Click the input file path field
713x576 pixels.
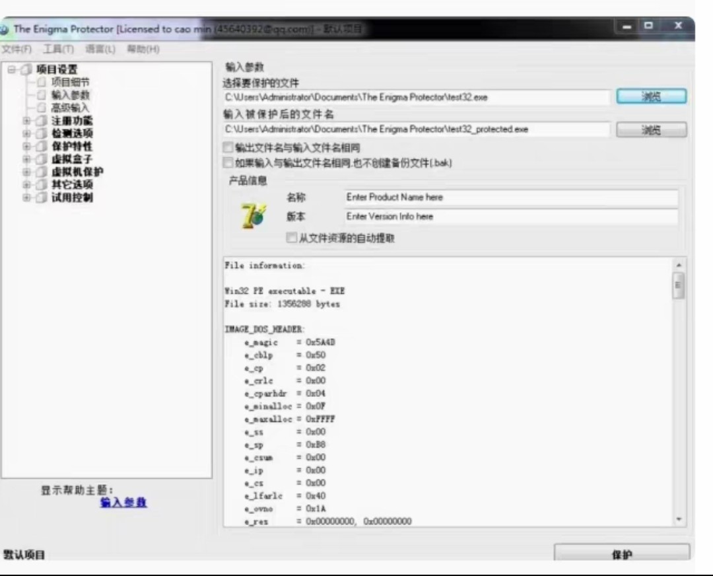[417, 97]
